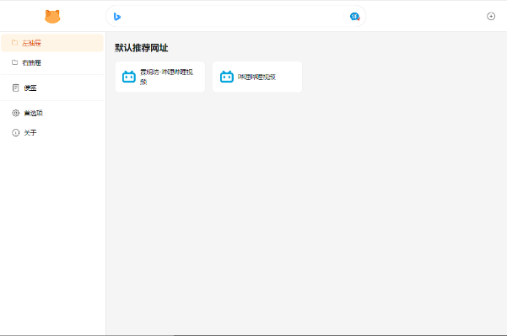
Task: Open the 哔哩哔哩视频 single-line card
Action: coord(257,77)
